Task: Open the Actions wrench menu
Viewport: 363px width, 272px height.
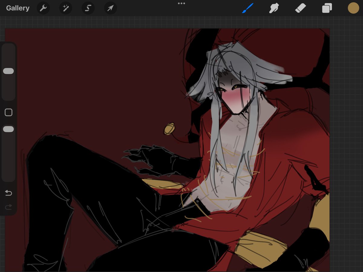Action: [43, 8]
